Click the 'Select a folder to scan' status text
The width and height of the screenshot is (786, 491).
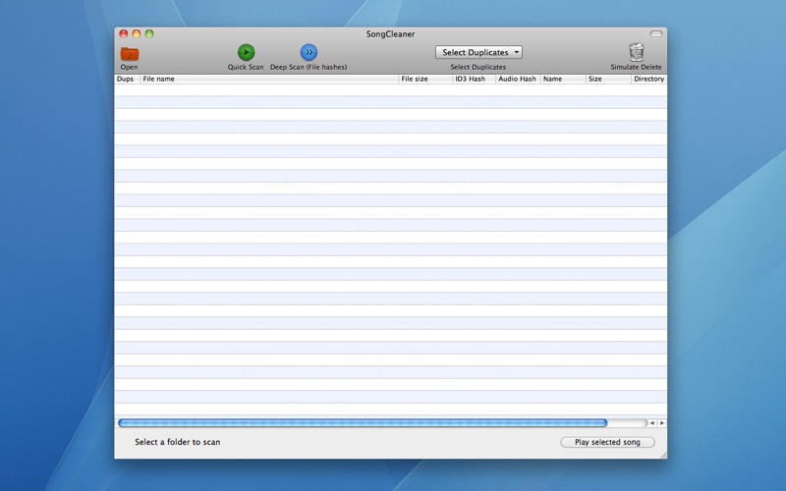click(178, 442)
